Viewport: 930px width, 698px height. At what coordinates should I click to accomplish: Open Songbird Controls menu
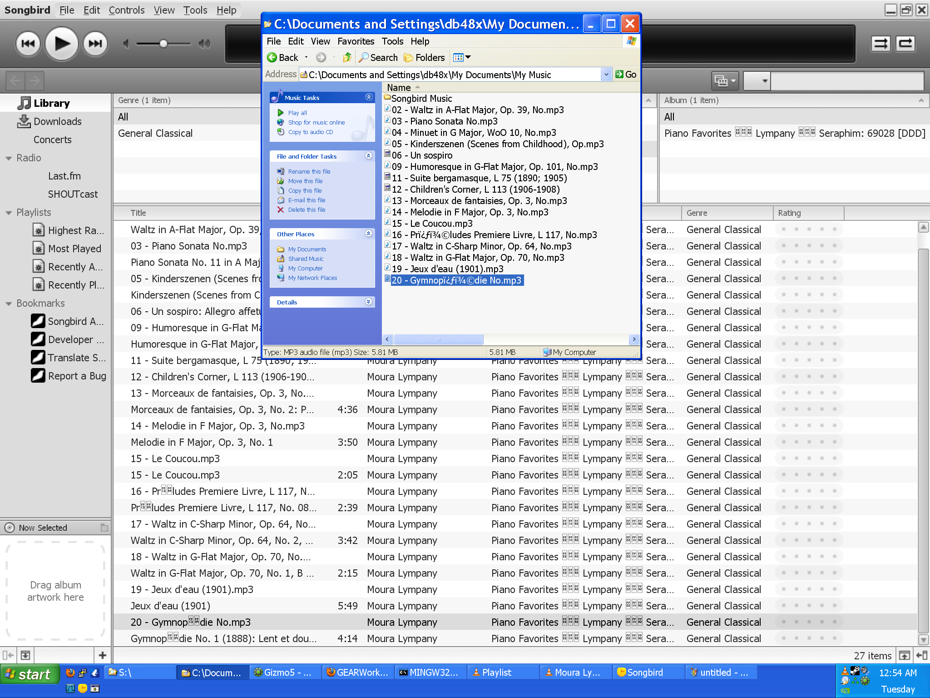pyautogui.click(x=127, y=10)
